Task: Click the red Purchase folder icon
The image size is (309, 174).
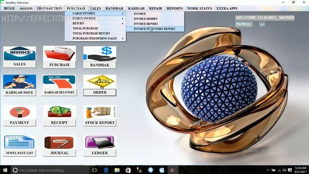Action: coord(59,54)
